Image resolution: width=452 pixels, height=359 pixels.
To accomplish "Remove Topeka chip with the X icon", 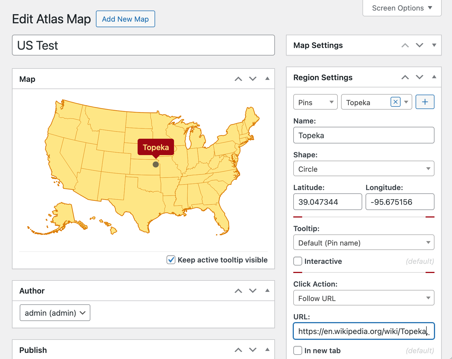I will tap(395, 102).
